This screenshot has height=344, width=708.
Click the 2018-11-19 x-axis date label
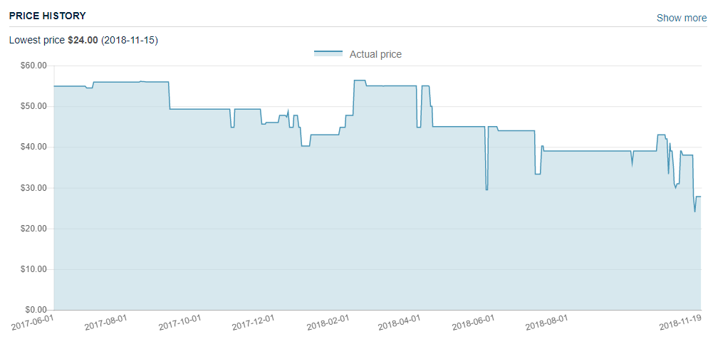click(x=680, y=323)
